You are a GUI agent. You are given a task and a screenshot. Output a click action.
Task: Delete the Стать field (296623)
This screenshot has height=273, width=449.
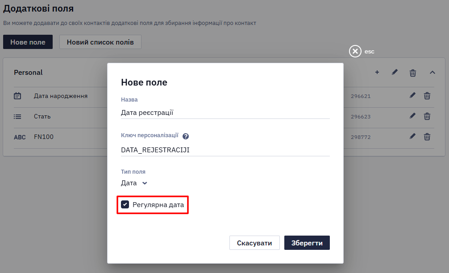(427, 116)
